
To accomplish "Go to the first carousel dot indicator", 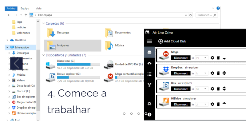I will [x=124, y=113].
